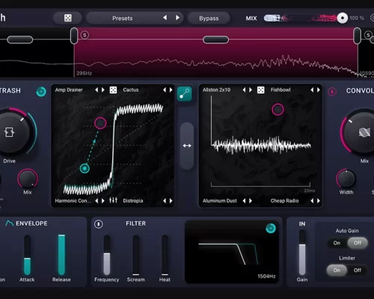Open the Trash style sliders icon
Viewport: 374px width, 299px height.
pos(113,200)
